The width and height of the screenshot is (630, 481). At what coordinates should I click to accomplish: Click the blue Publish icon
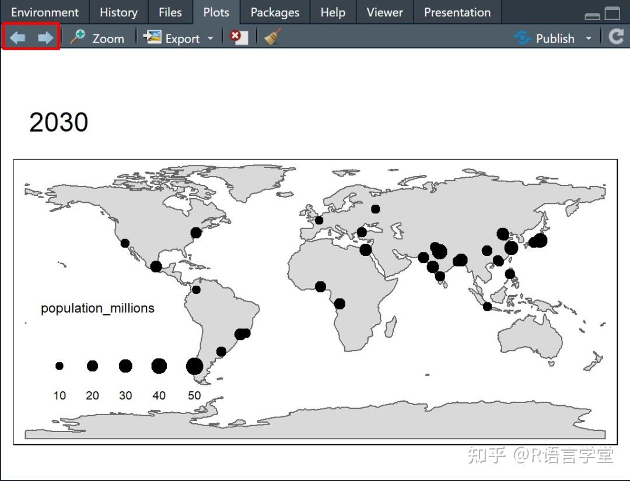[521, 38]
